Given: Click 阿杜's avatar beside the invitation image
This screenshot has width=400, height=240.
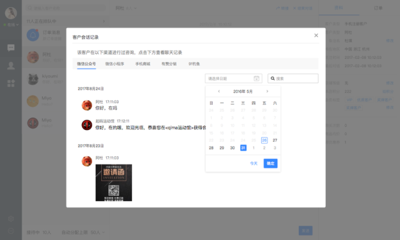Looking at the screenshot, I should coord(87,161).
